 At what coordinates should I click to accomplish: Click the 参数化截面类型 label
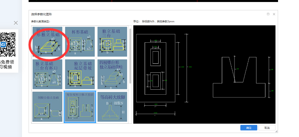(x=41, y=21)
